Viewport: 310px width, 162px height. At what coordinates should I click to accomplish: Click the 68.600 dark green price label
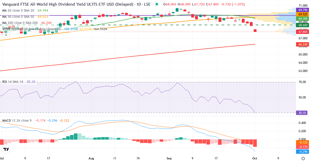pyautogui.click(x=303, y=25)
